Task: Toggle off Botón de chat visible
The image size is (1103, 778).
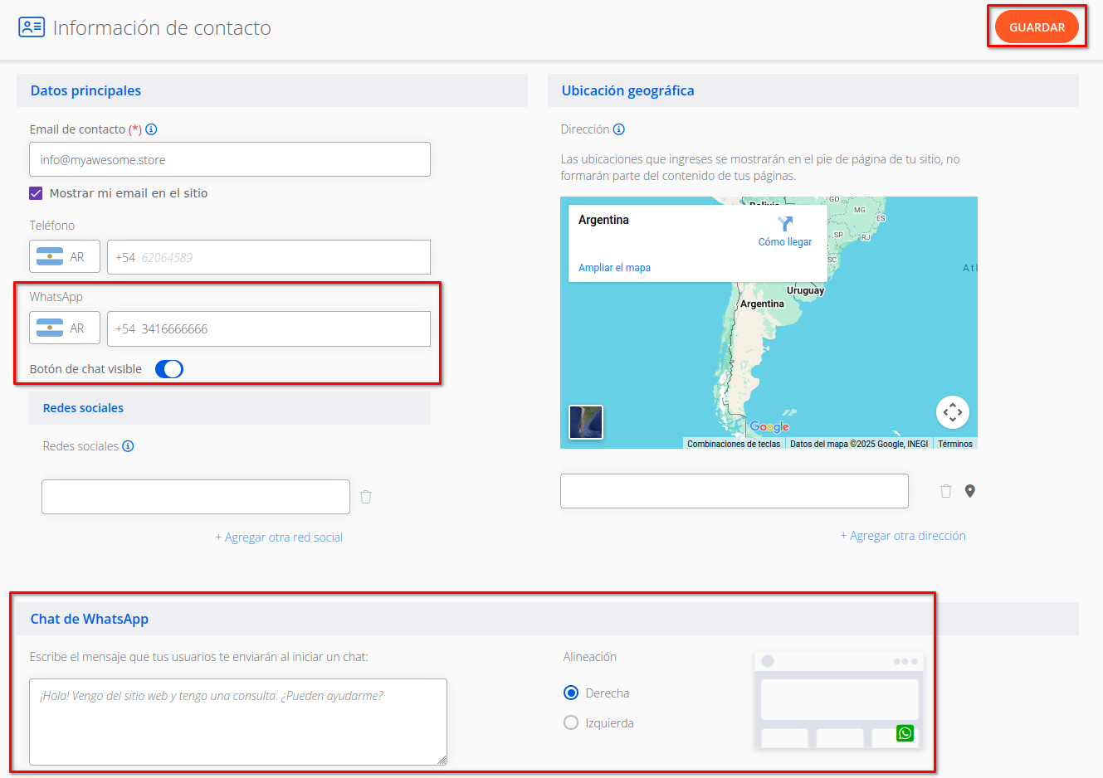Action: (x=169, y=369)
